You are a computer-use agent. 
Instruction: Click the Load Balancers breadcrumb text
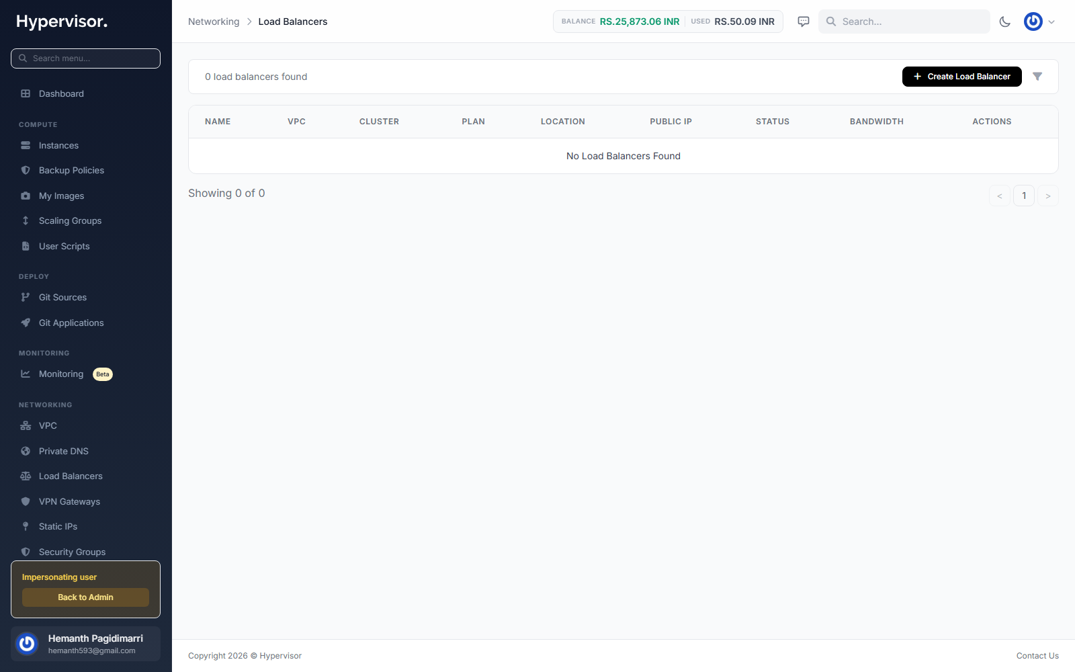click(x=293, y=22)
